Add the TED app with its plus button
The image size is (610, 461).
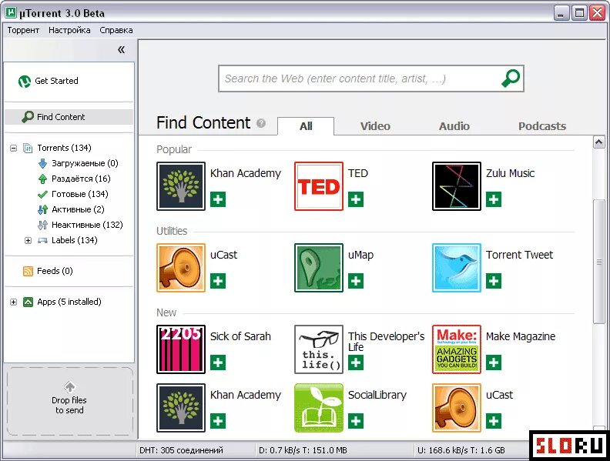[x=356, y=199]
